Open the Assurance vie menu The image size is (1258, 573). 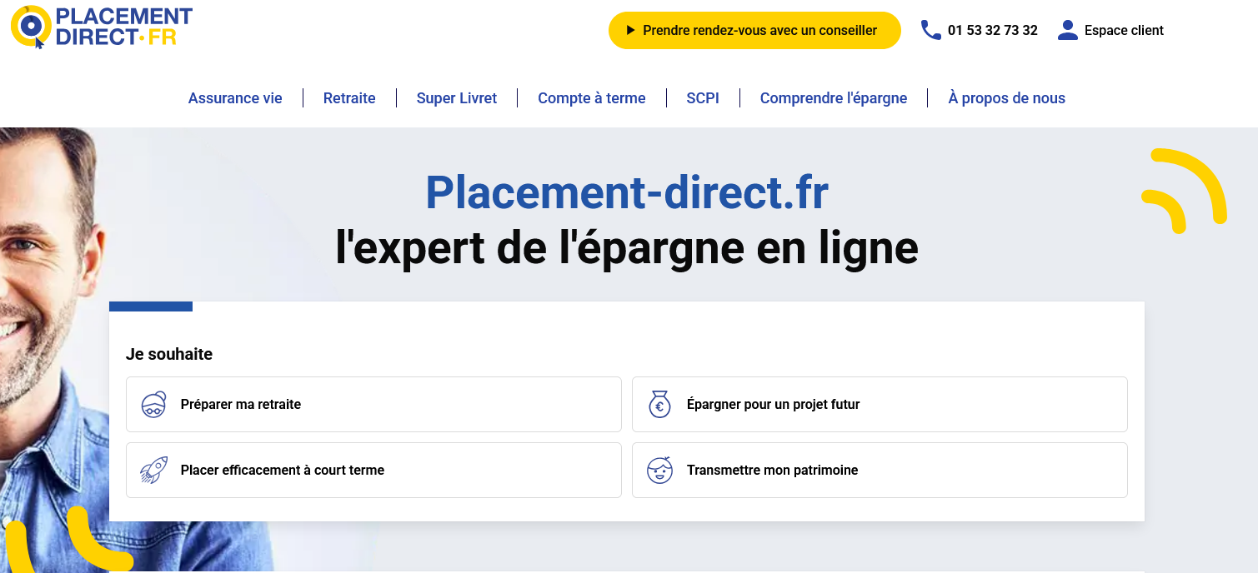(x=235, y=97)
